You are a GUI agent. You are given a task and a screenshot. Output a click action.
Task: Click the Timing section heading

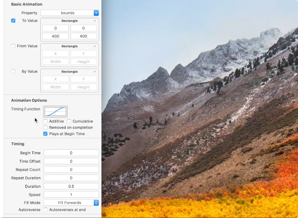[18, 144]
